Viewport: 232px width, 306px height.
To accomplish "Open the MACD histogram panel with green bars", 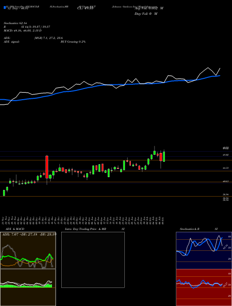I will [28, 287].
